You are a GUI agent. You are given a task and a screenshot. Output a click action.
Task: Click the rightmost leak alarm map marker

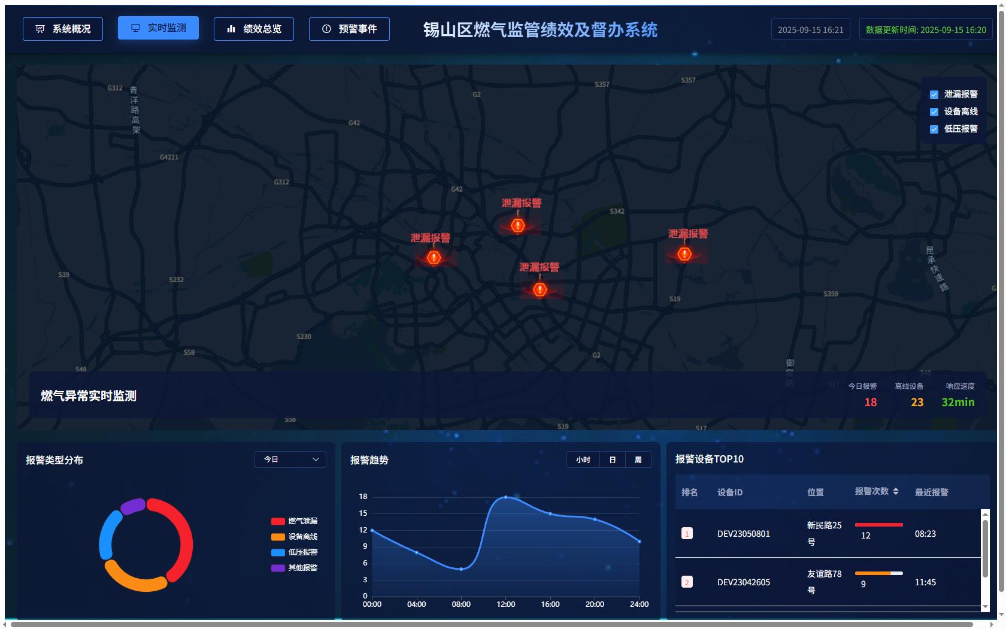tap(684, 254)
